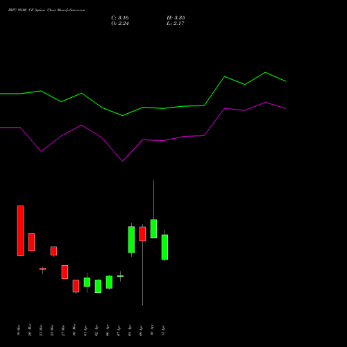This screenshot has width=347, height=347.
Task: Select the tall green candle above 08 Apr
Action: [131, 239]
